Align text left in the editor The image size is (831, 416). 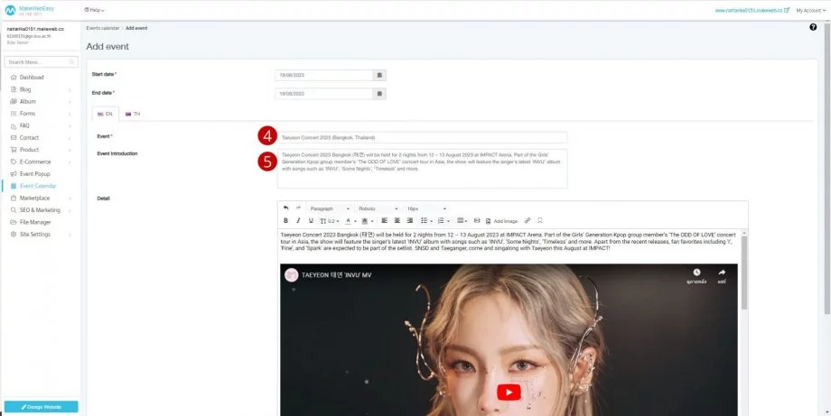(384, 221)
